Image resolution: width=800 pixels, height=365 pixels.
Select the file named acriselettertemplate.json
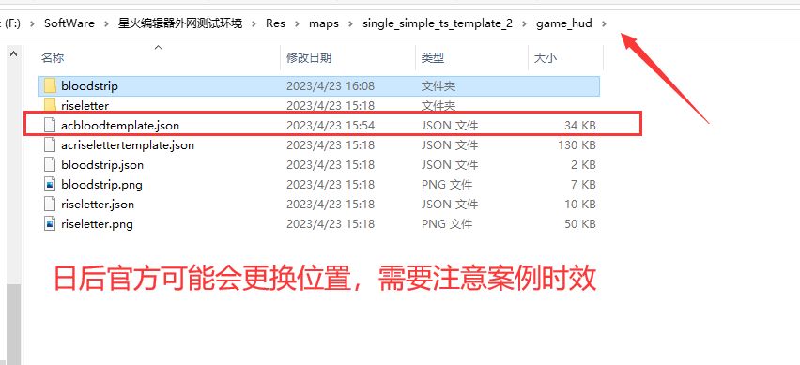pyautogui.click(x=128, y=145)
